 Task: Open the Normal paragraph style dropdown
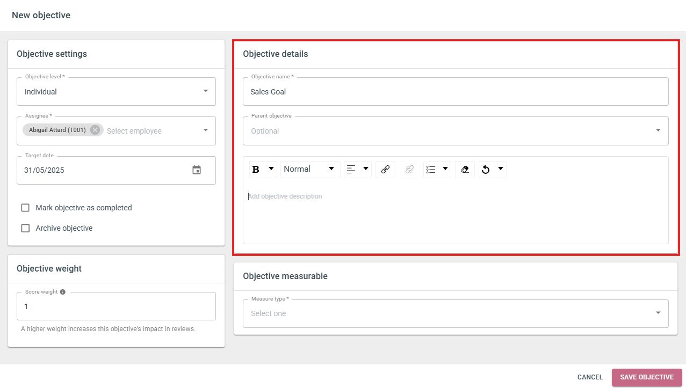(x=310, y=170)
